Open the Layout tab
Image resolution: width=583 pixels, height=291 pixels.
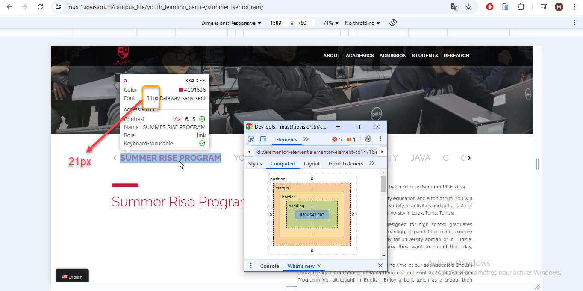point(312,164)
